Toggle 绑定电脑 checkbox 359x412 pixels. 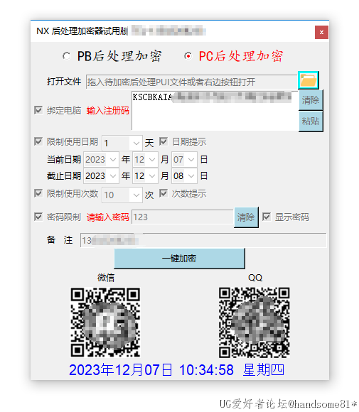tap(38, 110)
